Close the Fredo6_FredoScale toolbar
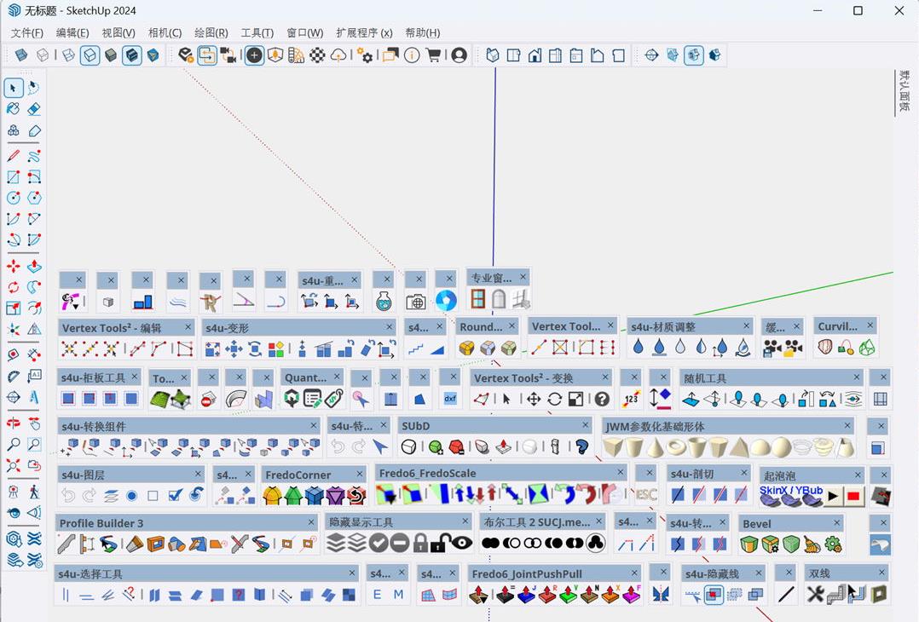 pyautogui.click(x=621, y=471)
